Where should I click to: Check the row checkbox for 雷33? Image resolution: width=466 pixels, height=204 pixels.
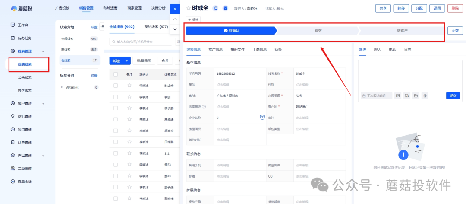(x=116, y=165)
